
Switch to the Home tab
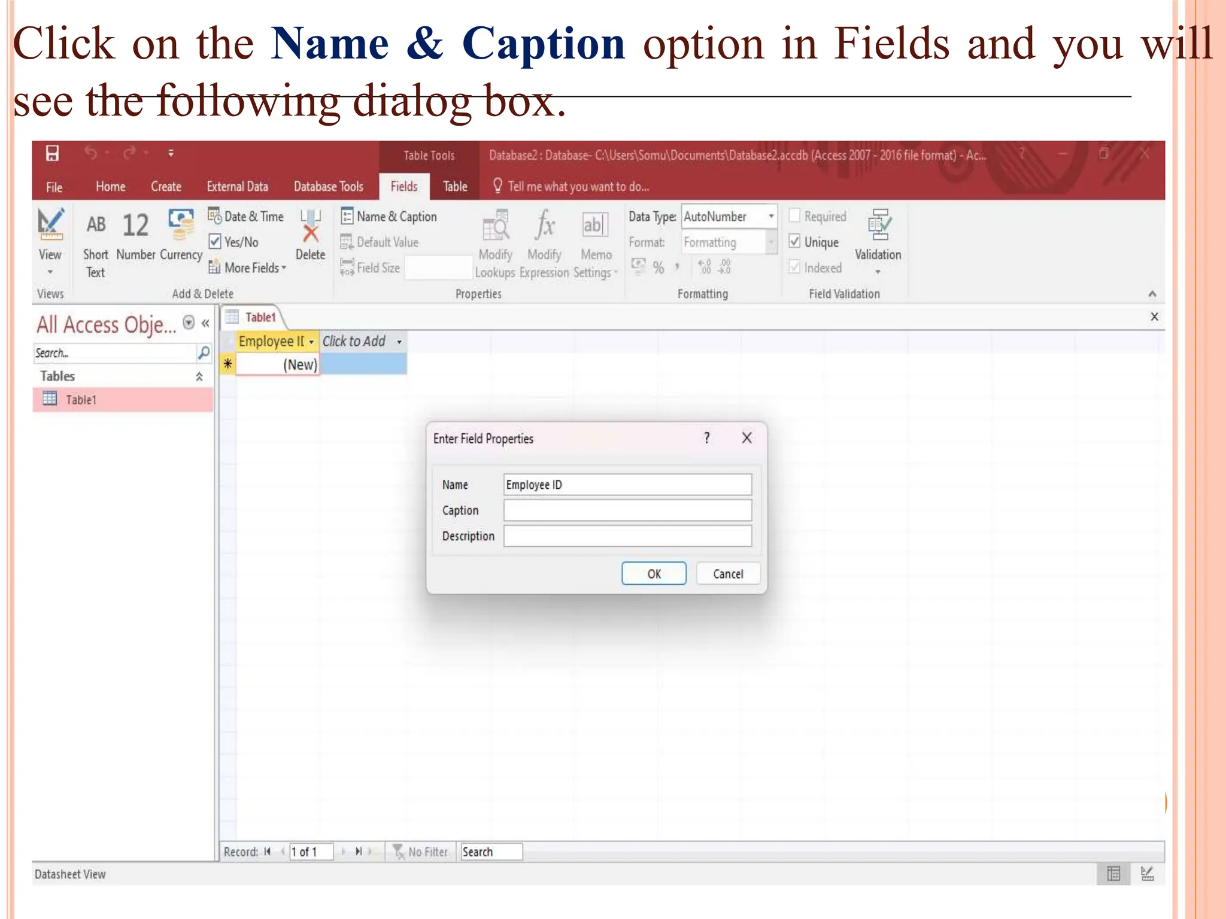tap(111, 186)
